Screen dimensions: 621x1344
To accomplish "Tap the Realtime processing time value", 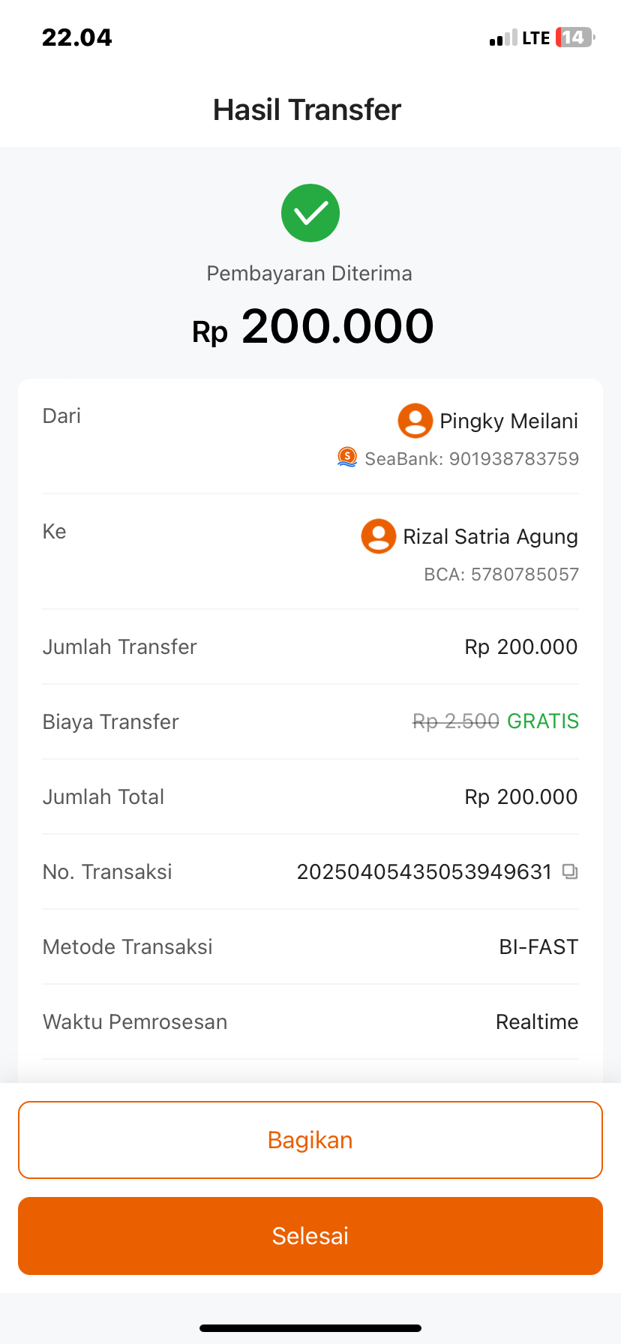I will (537, 1021).
